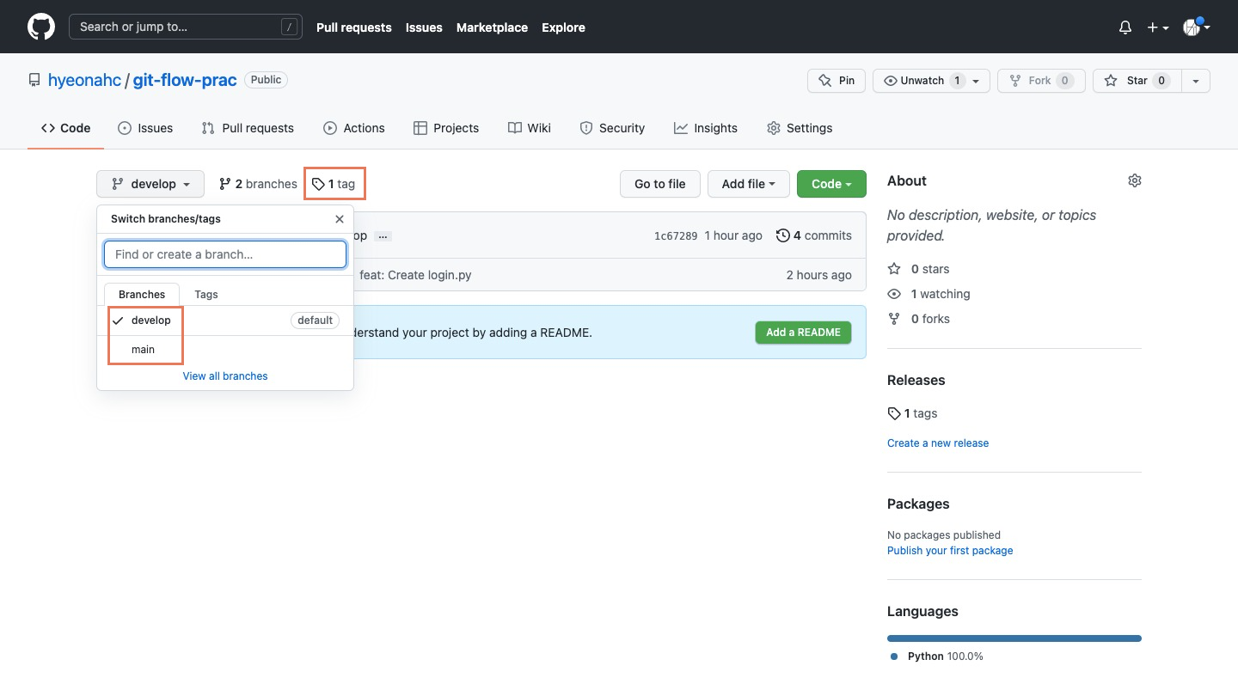The image size is (1238, 684).
Task: Select the Code tab
Action: point(65,128)
